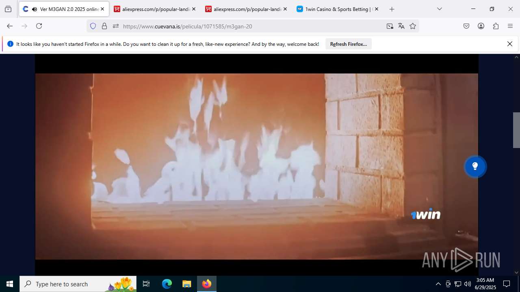
Task: Expand the list all tabs dropdown
Action: point(439,9)
